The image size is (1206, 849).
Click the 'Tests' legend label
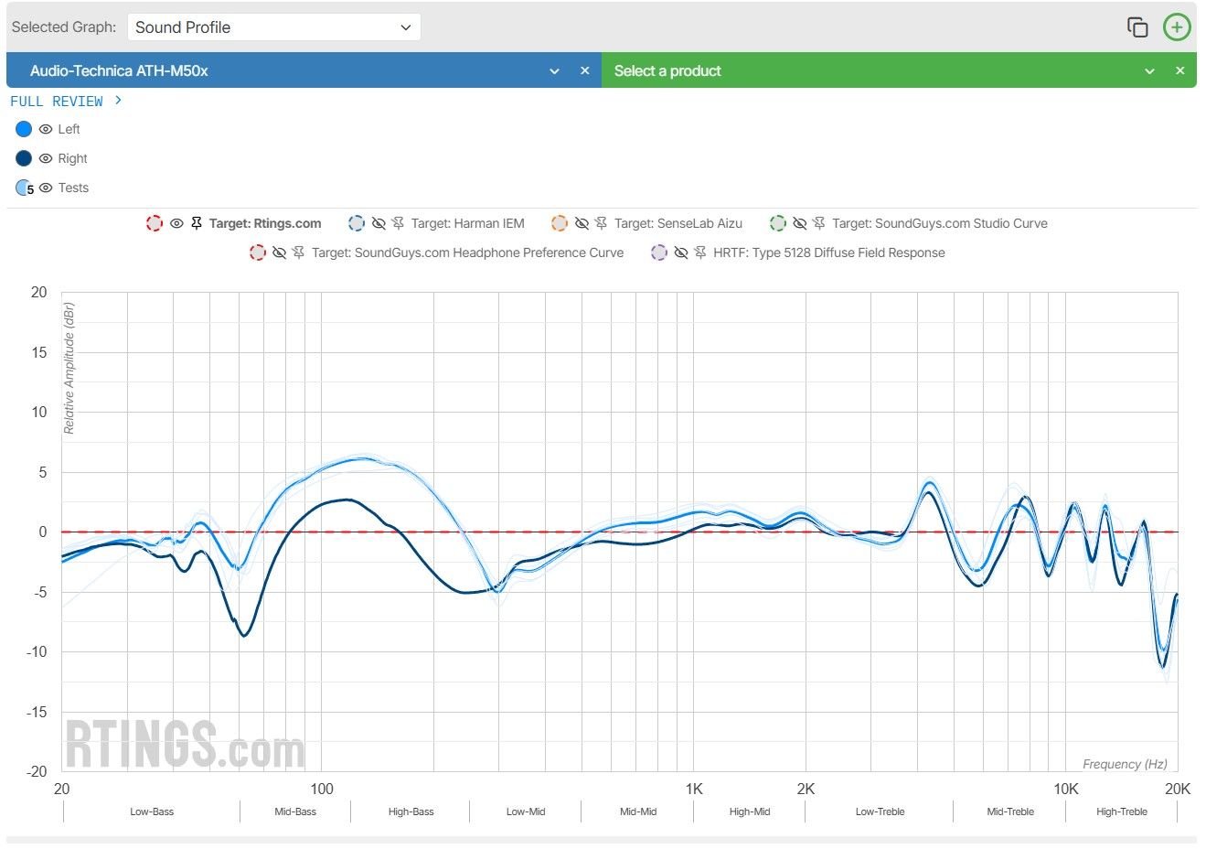73,188
